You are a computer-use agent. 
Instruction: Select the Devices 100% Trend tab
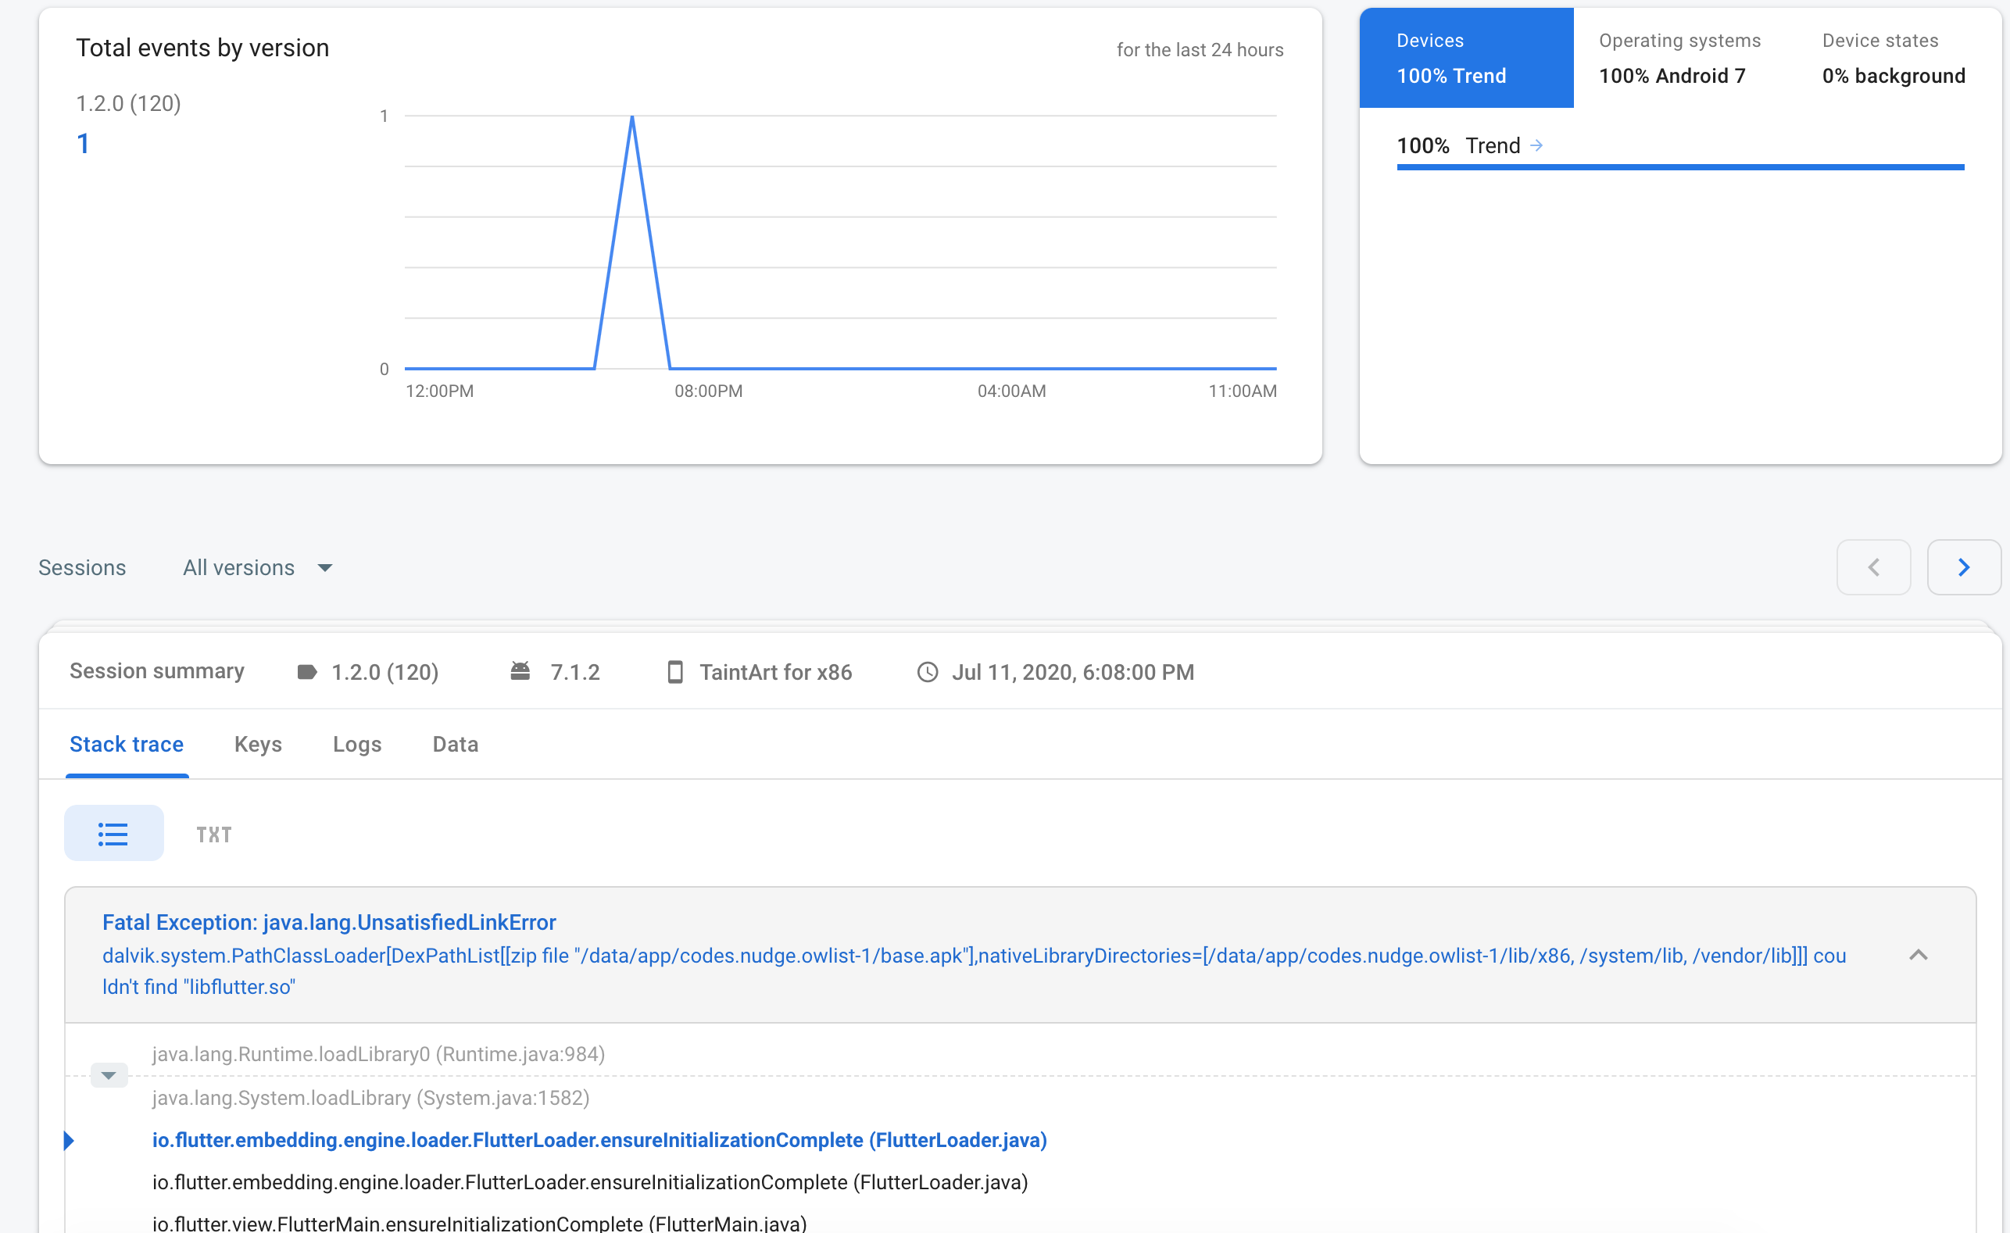coord(1465,58)
